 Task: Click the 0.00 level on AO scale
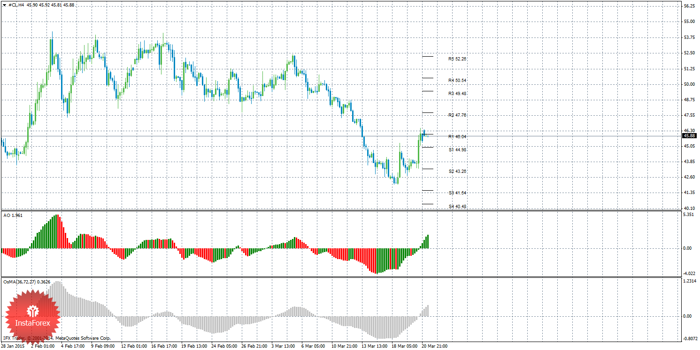(687, 248)
